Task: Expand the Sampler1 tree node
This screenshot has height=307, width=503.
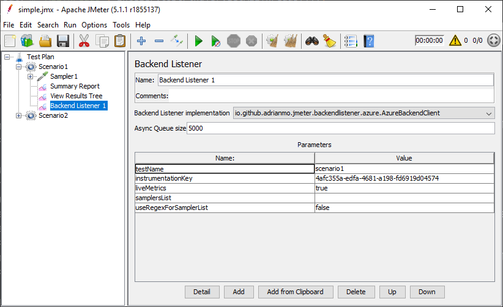Action: coord(30,76)
